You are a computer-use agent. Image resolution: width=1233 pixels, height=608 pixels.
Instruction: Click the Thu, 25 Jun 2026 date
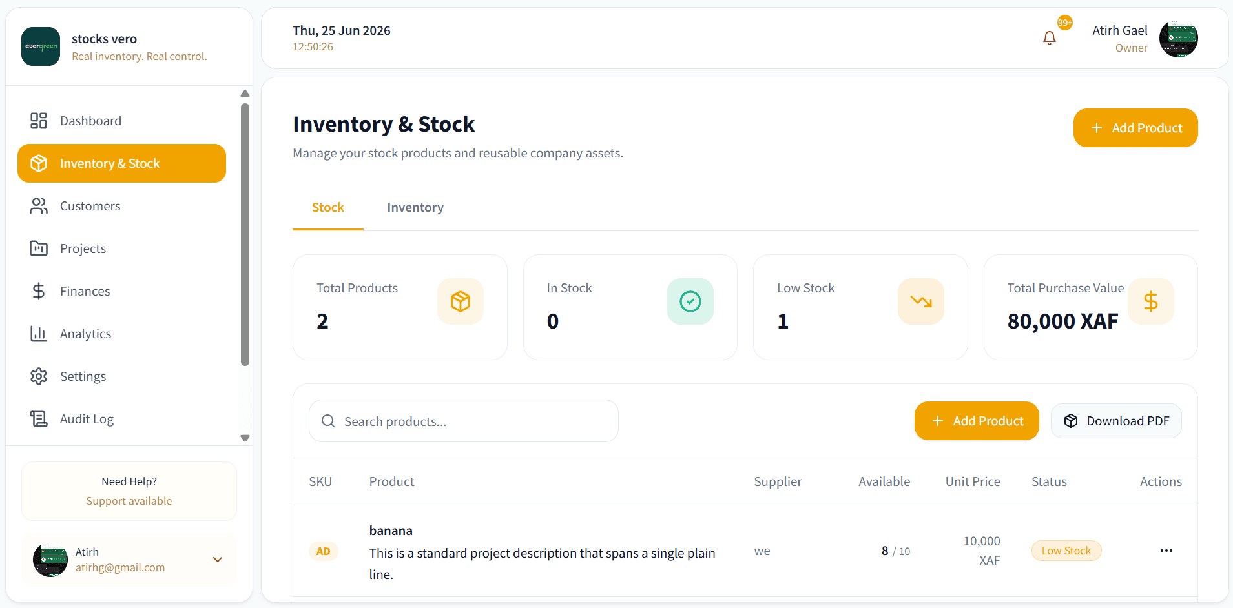click(x=342, y=30)
